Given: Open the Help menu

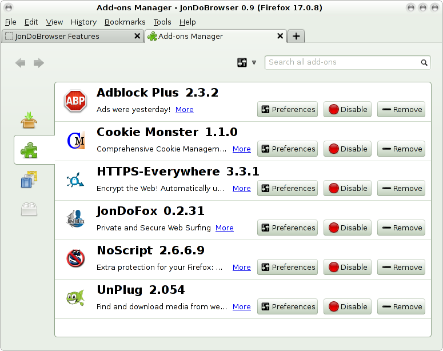Looking at the screenshot, I should click(187, 22).
